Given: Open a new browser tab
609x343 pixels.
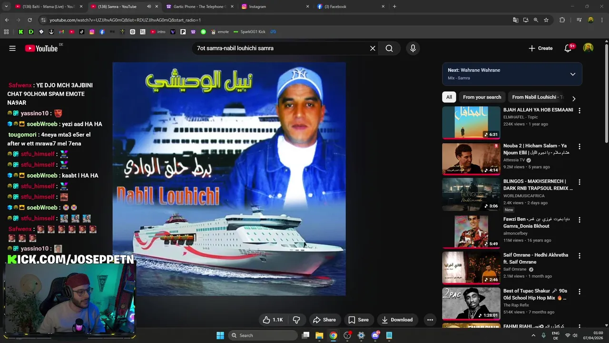Looking at the screenshot, I should 394,7.
